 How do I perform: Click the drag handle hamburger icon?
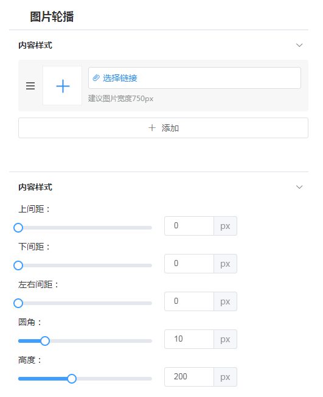30,86
